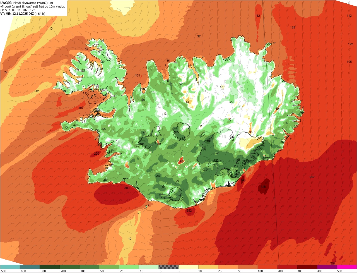Click the value -61 in north Iceland
The width and height of the screenshot is (357, 273).
[x=171, y=84]
